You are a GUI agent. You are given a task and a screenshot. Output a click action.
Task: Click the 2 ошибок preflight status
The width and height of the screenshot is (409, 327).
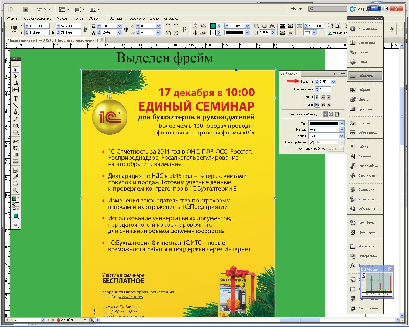(x=65, y=320)
